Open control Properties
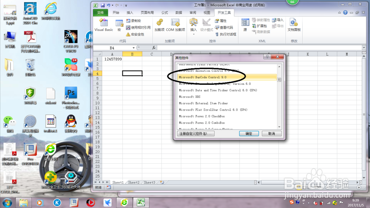370x208 pixels. (221, 21)
